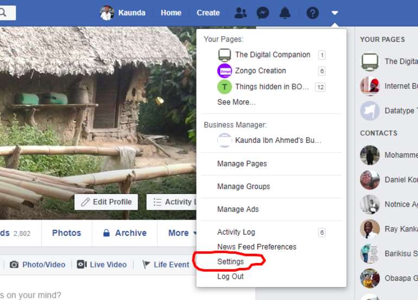Screen dimensions: 418x300
Task: Open the Messenger icon
Action: coord(263,13)
